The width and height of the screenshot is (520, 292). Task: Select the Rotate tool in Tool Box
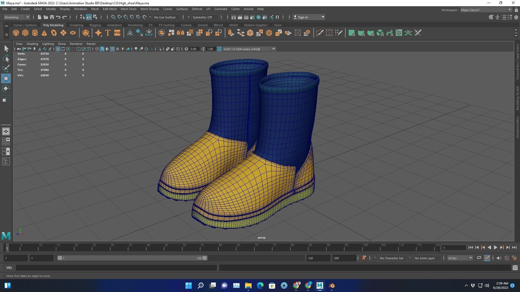click(6, 88)
